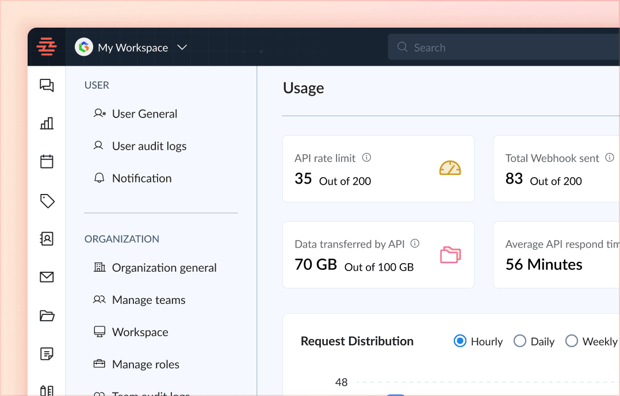
Task: Open the contacts book icon in sidebar
Action: click(47, 238)
